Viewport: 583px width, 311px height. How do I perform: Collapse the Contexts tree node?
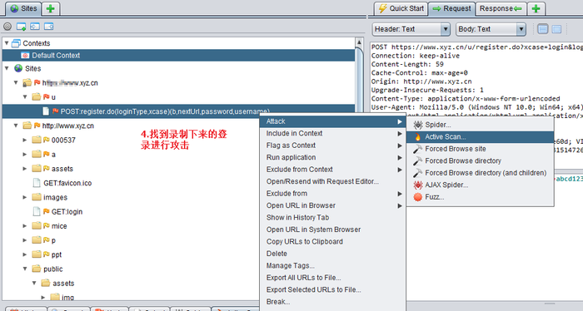[x=7, y=43]
